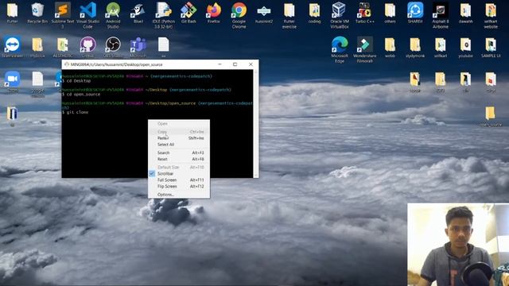
Task: Launch the TeamViewer desktop shortcut
Action: pos(13,47)
